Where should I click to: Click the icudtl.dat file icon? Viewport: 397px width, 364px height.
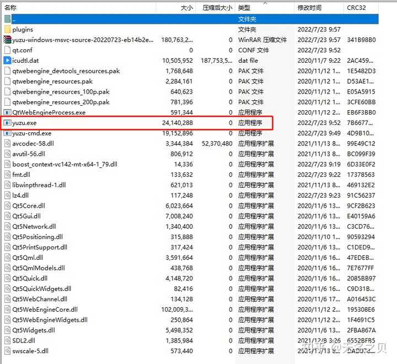[x=8, y=61]
